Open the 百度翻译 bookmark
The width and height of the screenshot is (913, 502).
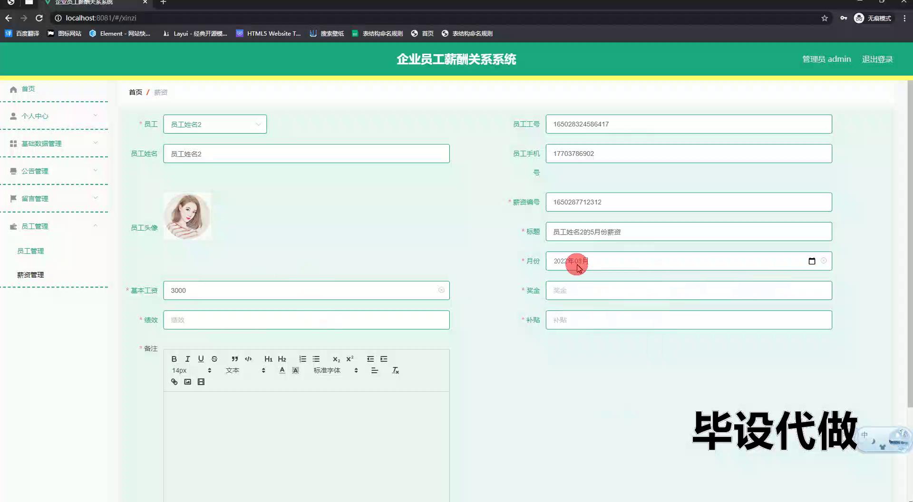22,33
